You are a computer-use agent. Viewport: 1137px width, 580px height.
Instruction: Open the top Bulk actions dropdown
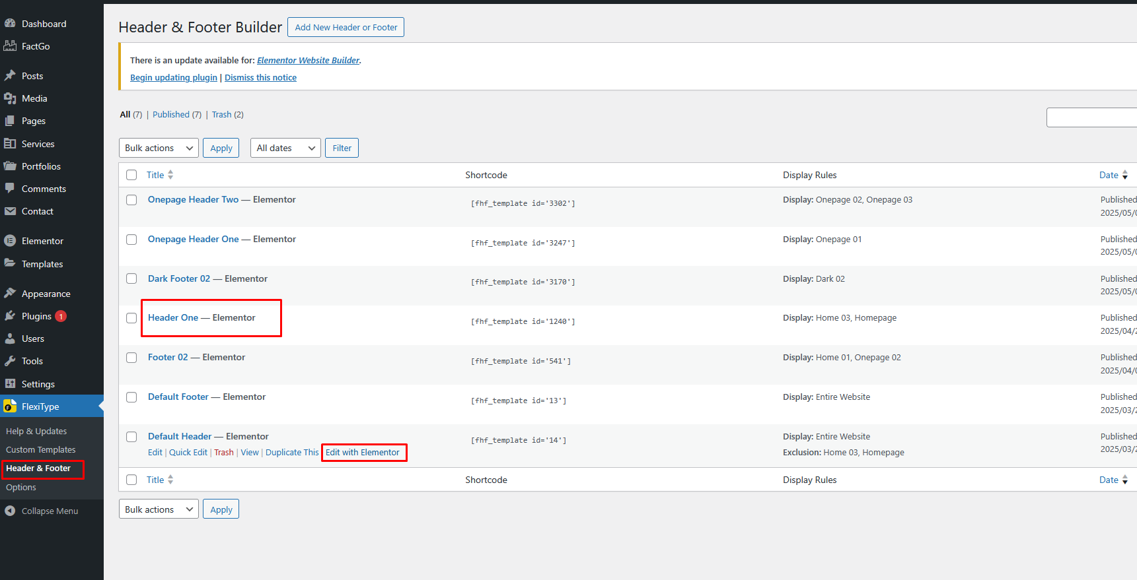click(x=159, y=148)
